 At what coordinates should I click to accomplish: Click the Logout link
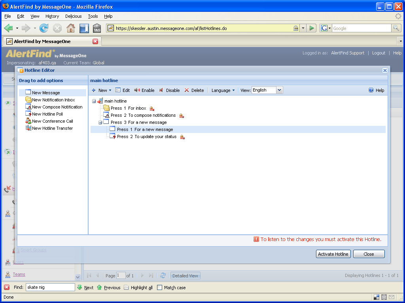[379, 53]
